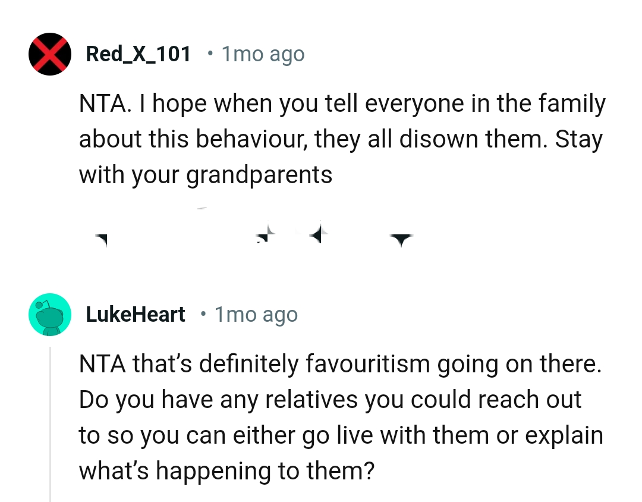The image size is (642, 502).
Task: Open LukeHeart's profile page
Action: (x=135, y=314)
